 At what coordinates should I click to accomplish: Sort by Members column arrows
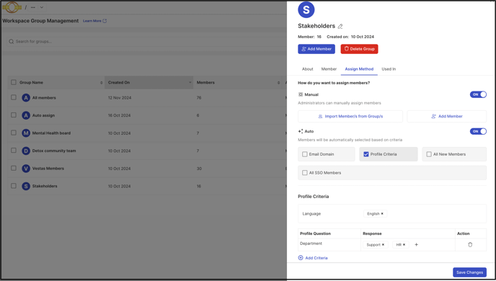(278, 82)
